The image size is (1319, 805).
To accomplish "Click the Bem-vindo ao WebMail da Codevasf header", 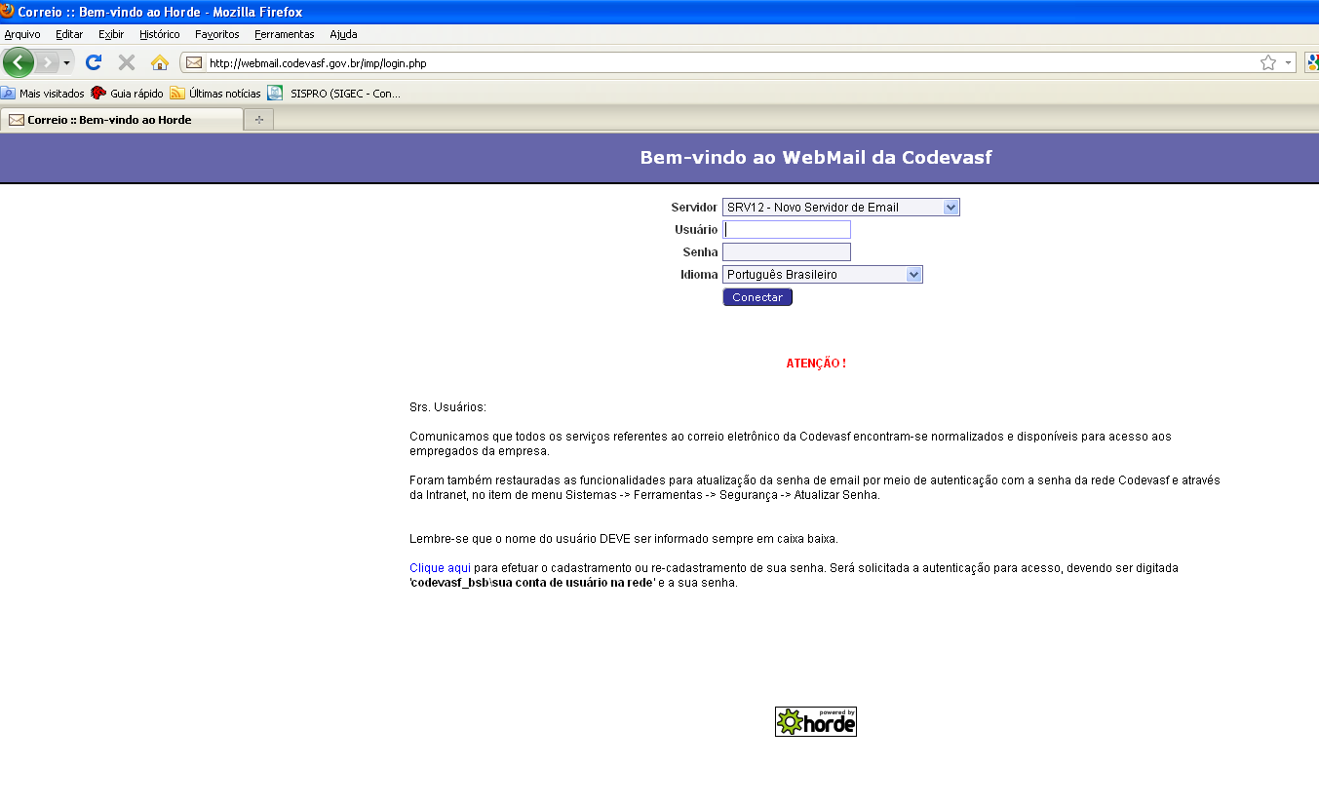I will [816, 157].
